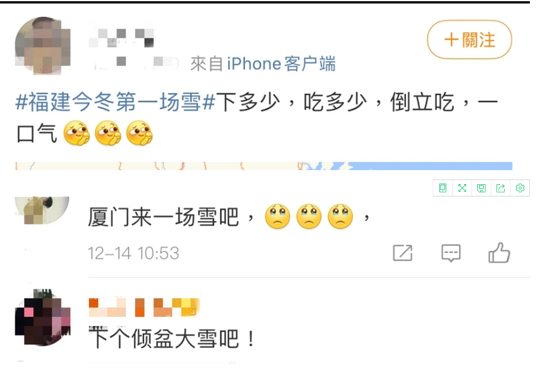Open the iPhone客户端 source link

pos(281,64)
